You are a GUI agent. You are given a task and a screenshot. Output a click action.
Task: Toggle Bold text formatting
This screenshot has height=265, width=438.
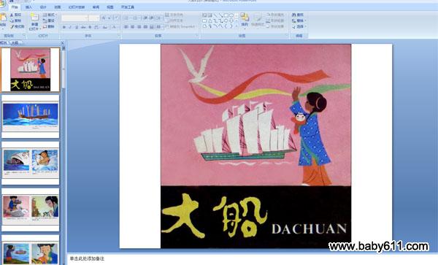[64, 27]
